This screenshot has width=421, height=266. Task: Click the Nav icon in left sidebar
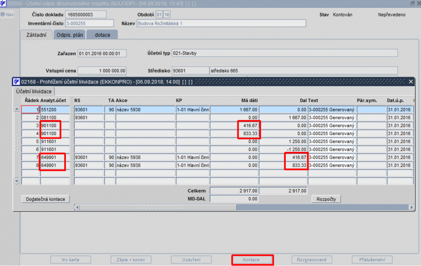7,14
